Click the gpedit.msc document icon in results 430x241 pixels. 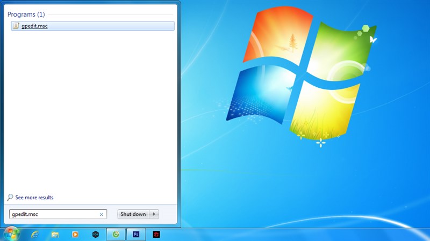[x=16, y=26]
